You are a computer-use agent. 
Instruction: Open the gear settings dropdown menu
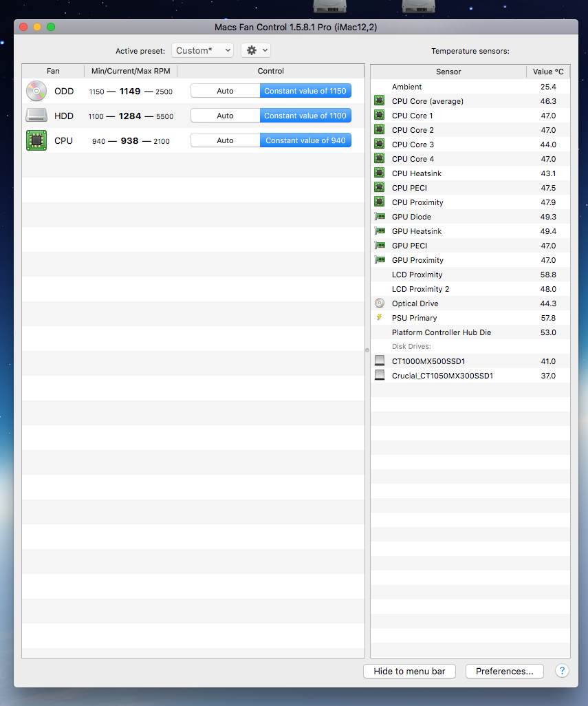(x=256, y=50)
